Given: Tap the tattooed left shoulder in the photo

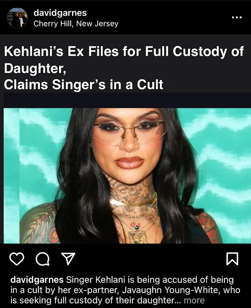Looking at the screenshot, I should [38, 224].
